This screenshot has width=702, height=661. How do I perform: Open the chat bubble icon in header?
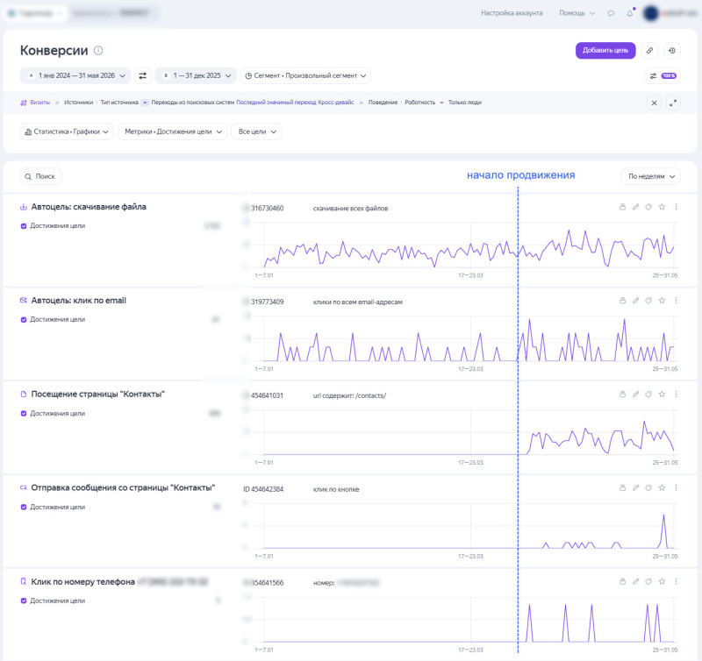tap(611, 13)
